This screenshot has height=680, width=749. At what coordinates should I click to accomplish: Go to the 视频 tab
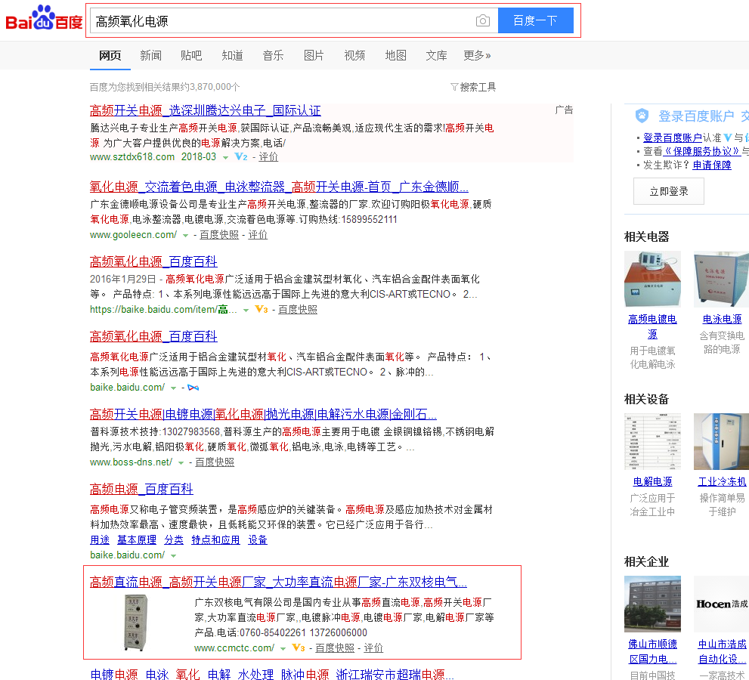(354, 55)
